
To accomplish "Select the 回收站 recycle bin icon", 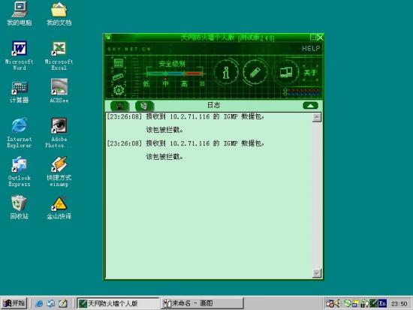I will coord(20,208).
